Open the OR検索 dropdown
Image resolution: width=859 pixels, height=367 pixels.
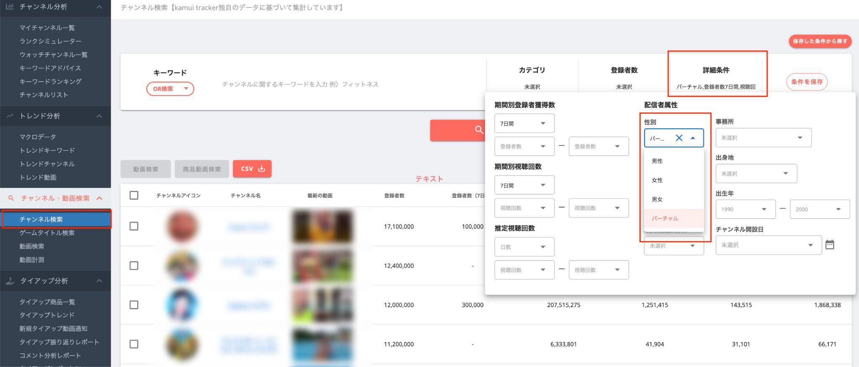click(x=170, y=89)
